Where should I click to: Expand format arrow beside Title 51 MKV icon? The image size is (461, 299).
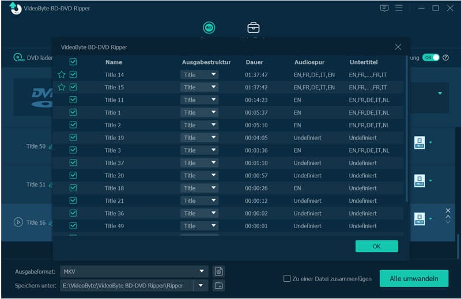[430, 180]
